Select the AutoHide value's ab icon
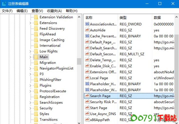The height and width of the screenshot is (124, 179). (x=87, y=30)
